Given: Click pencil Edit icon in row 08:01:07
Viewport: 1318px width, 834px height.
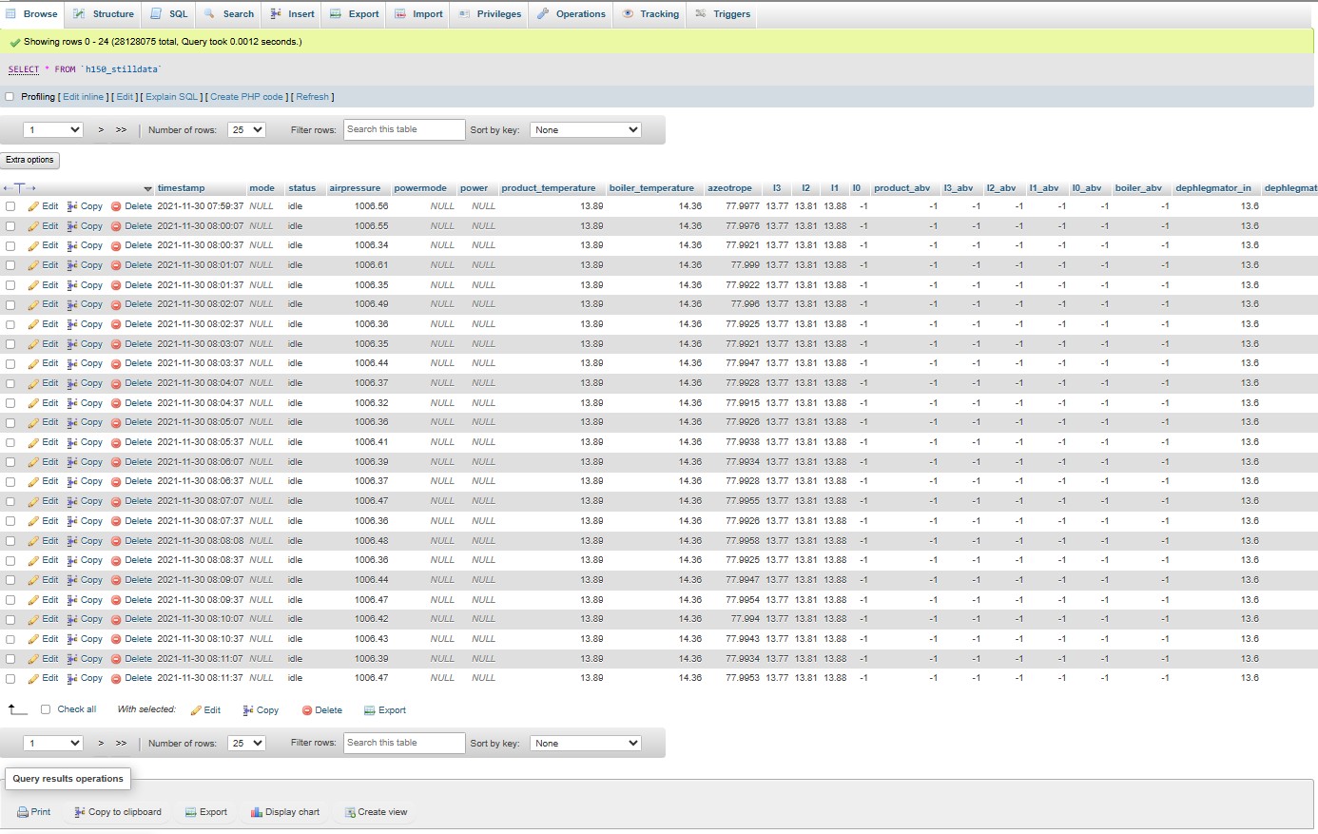Looking at the screenshot, I should click(x=33, y=265).
